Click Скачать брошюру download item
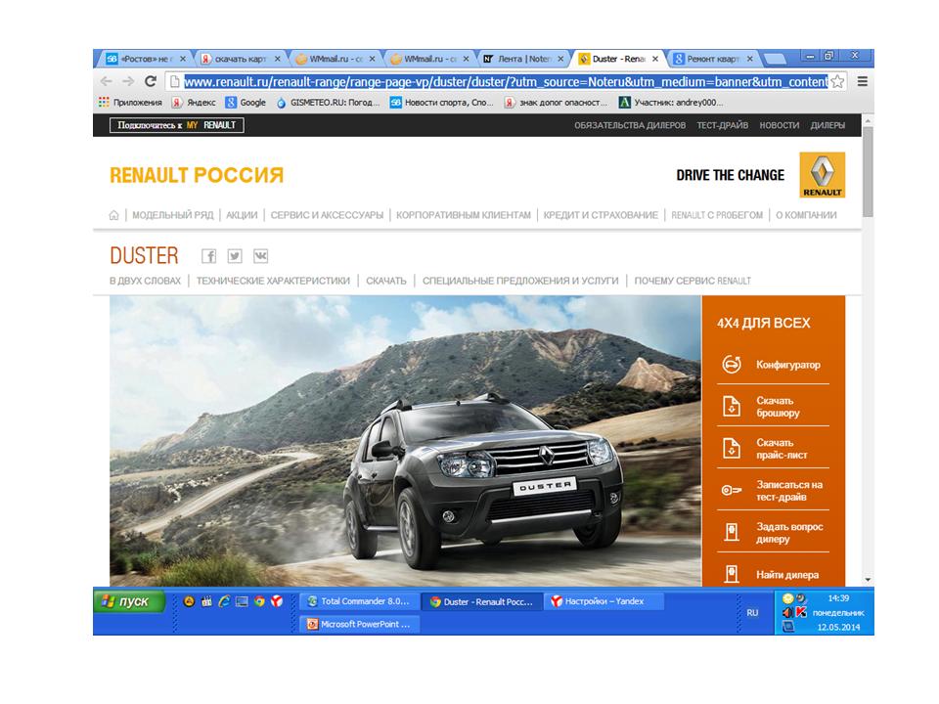This screenshot has width=939, height=704. pyautogui.click(x=773, y=407)
